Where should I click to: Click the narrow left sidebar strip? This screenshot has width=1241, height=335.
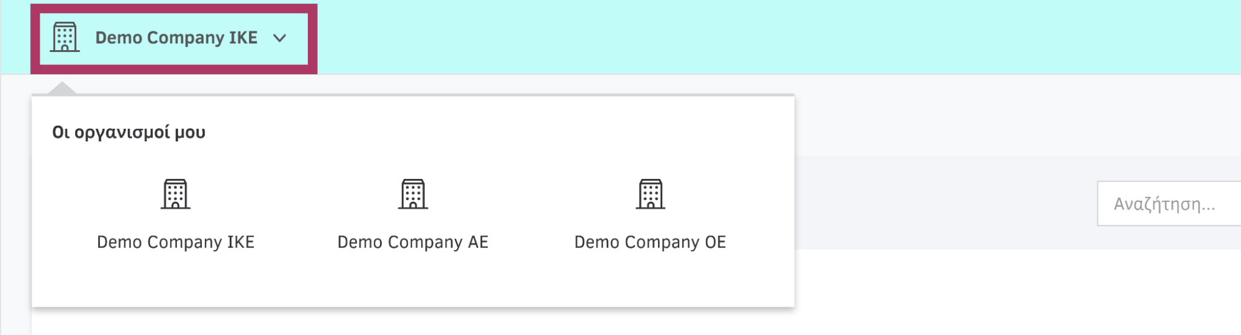pyautogui.click(x=16, y=204)
